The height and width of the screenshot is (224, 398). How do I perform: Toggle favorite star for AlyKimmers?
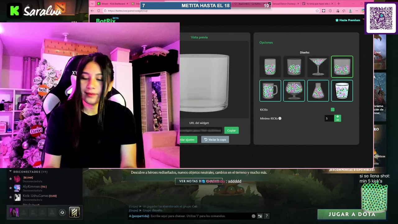click(11, 188)
